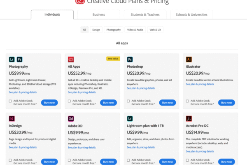Click the Creative Cloud logo icon
Image resolution: width=247 pixels, height=165 pixels.
pos(80,2)
